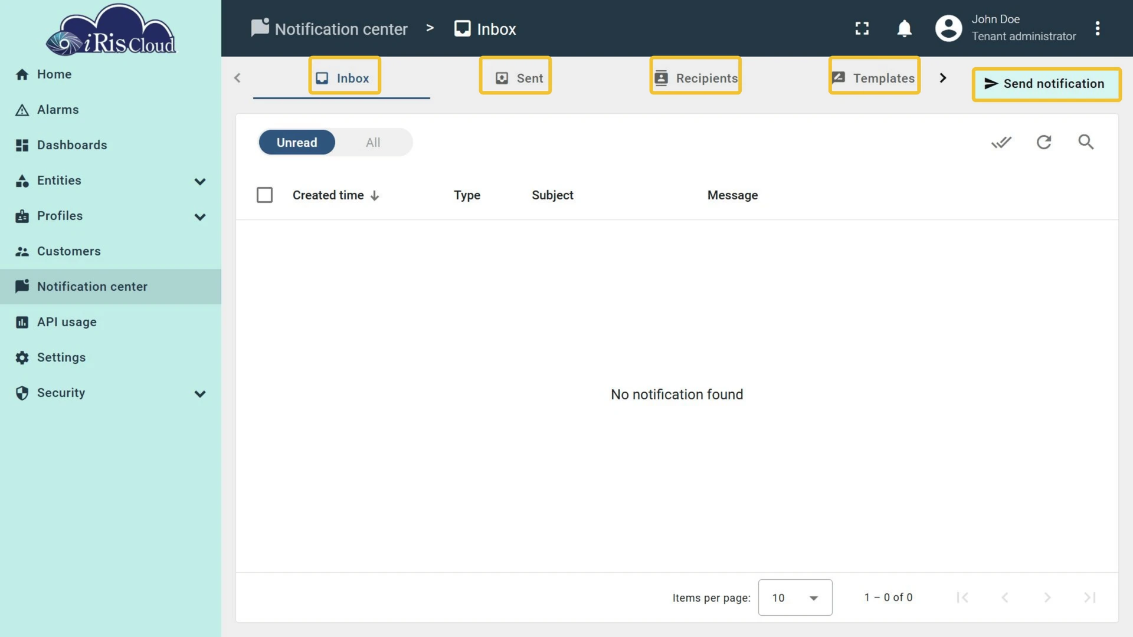Open search in notification table

(1086, 142)
